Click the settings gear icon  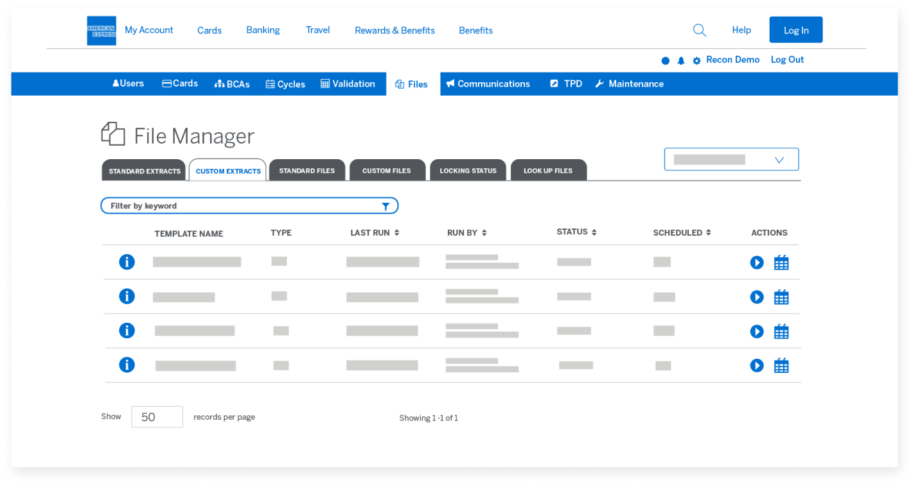coord(696,60)
